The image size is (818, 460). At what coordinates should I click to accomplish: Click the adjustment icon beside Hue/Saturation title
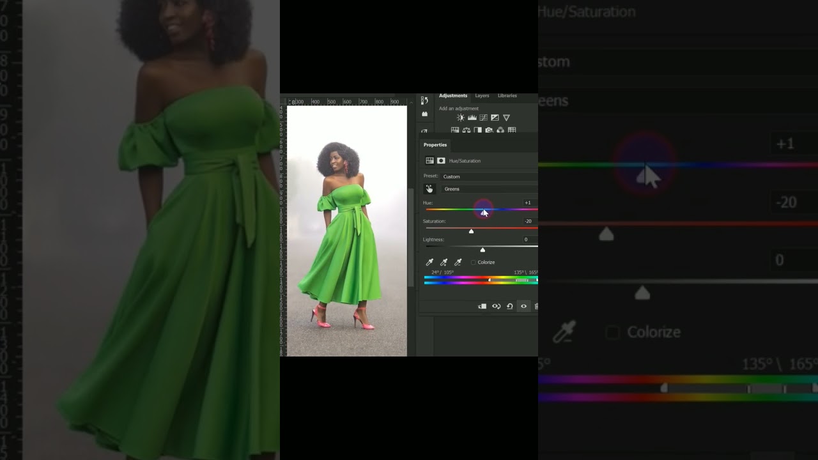(429, 161)
